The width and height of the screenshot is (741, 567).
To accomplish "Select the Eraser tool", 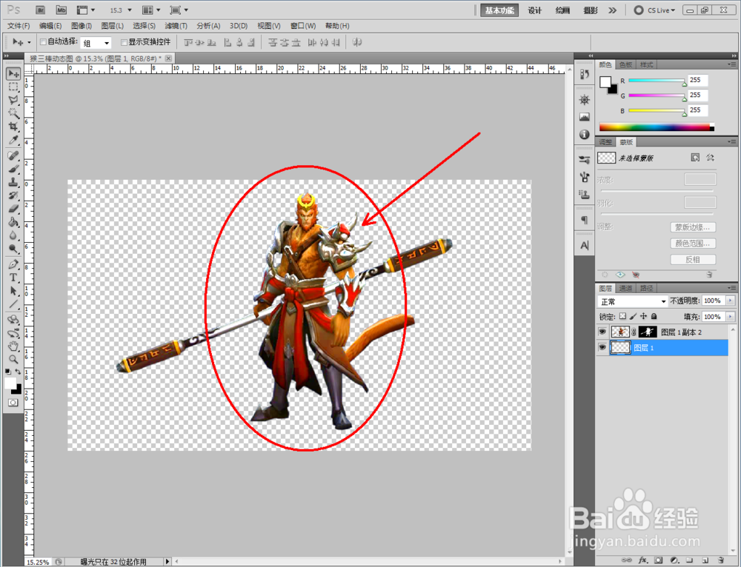I will [x=13, y=209].
